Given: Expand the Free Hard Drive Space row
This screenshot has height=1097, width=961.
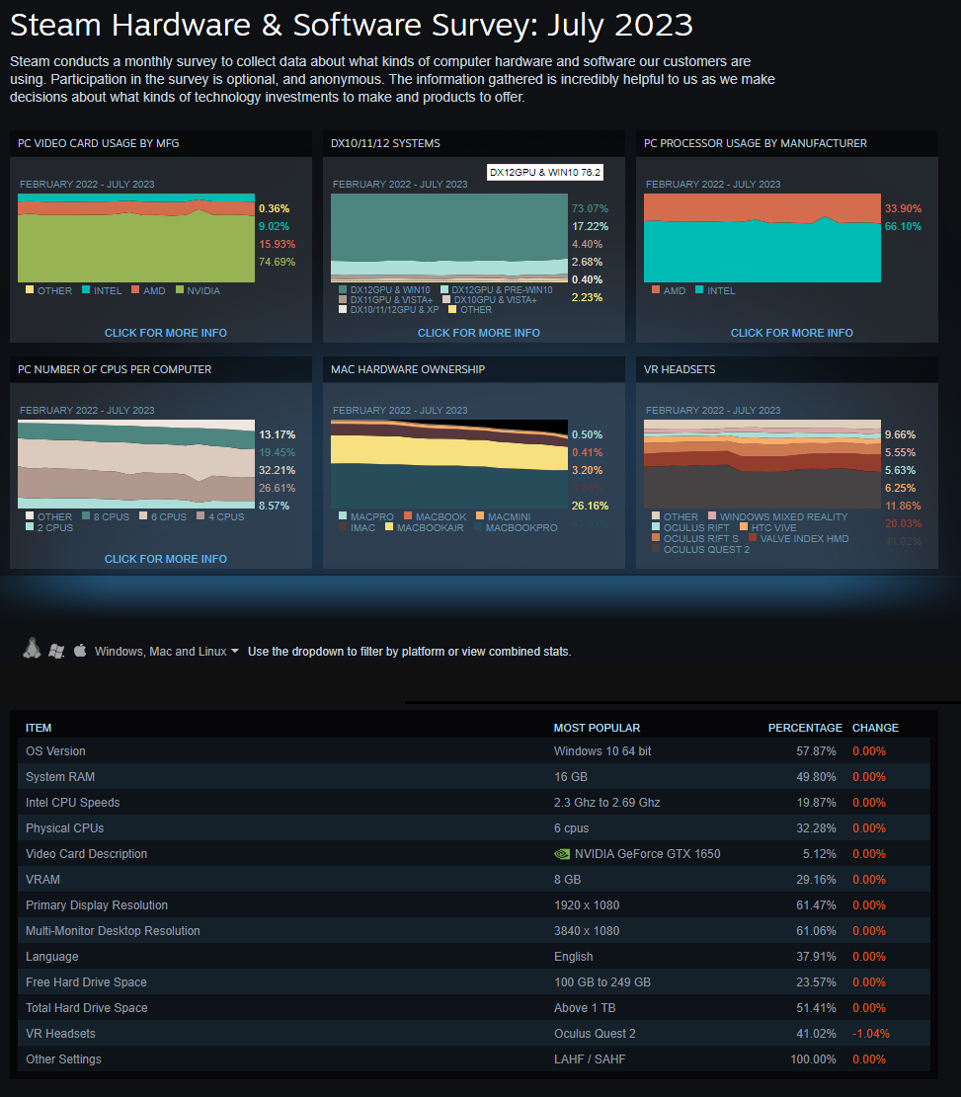Looking at the screenshot, I should pos(474,982).
